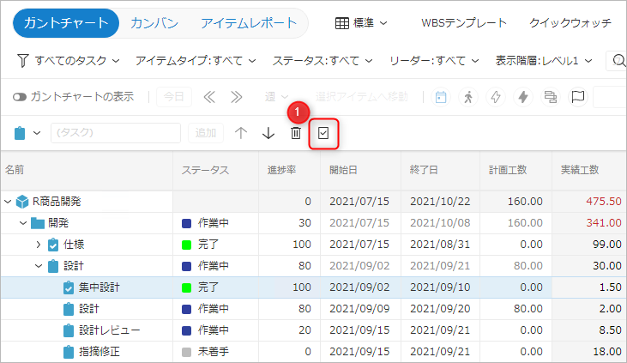The width and height of the screenshot is (627, 363).
Task: Click the walking person icon
Action: pos(467,97)
